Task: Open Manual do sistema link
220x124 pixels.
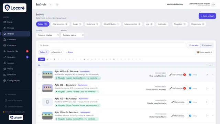Action: [13, 101]
